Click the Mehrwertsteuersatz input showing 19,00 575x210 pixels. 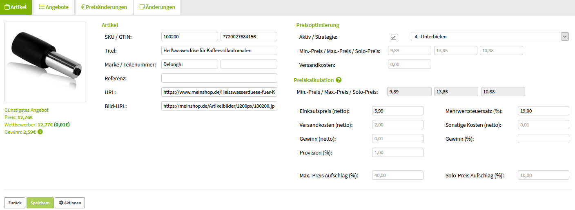pyautogui.click(x=544, y=111)
